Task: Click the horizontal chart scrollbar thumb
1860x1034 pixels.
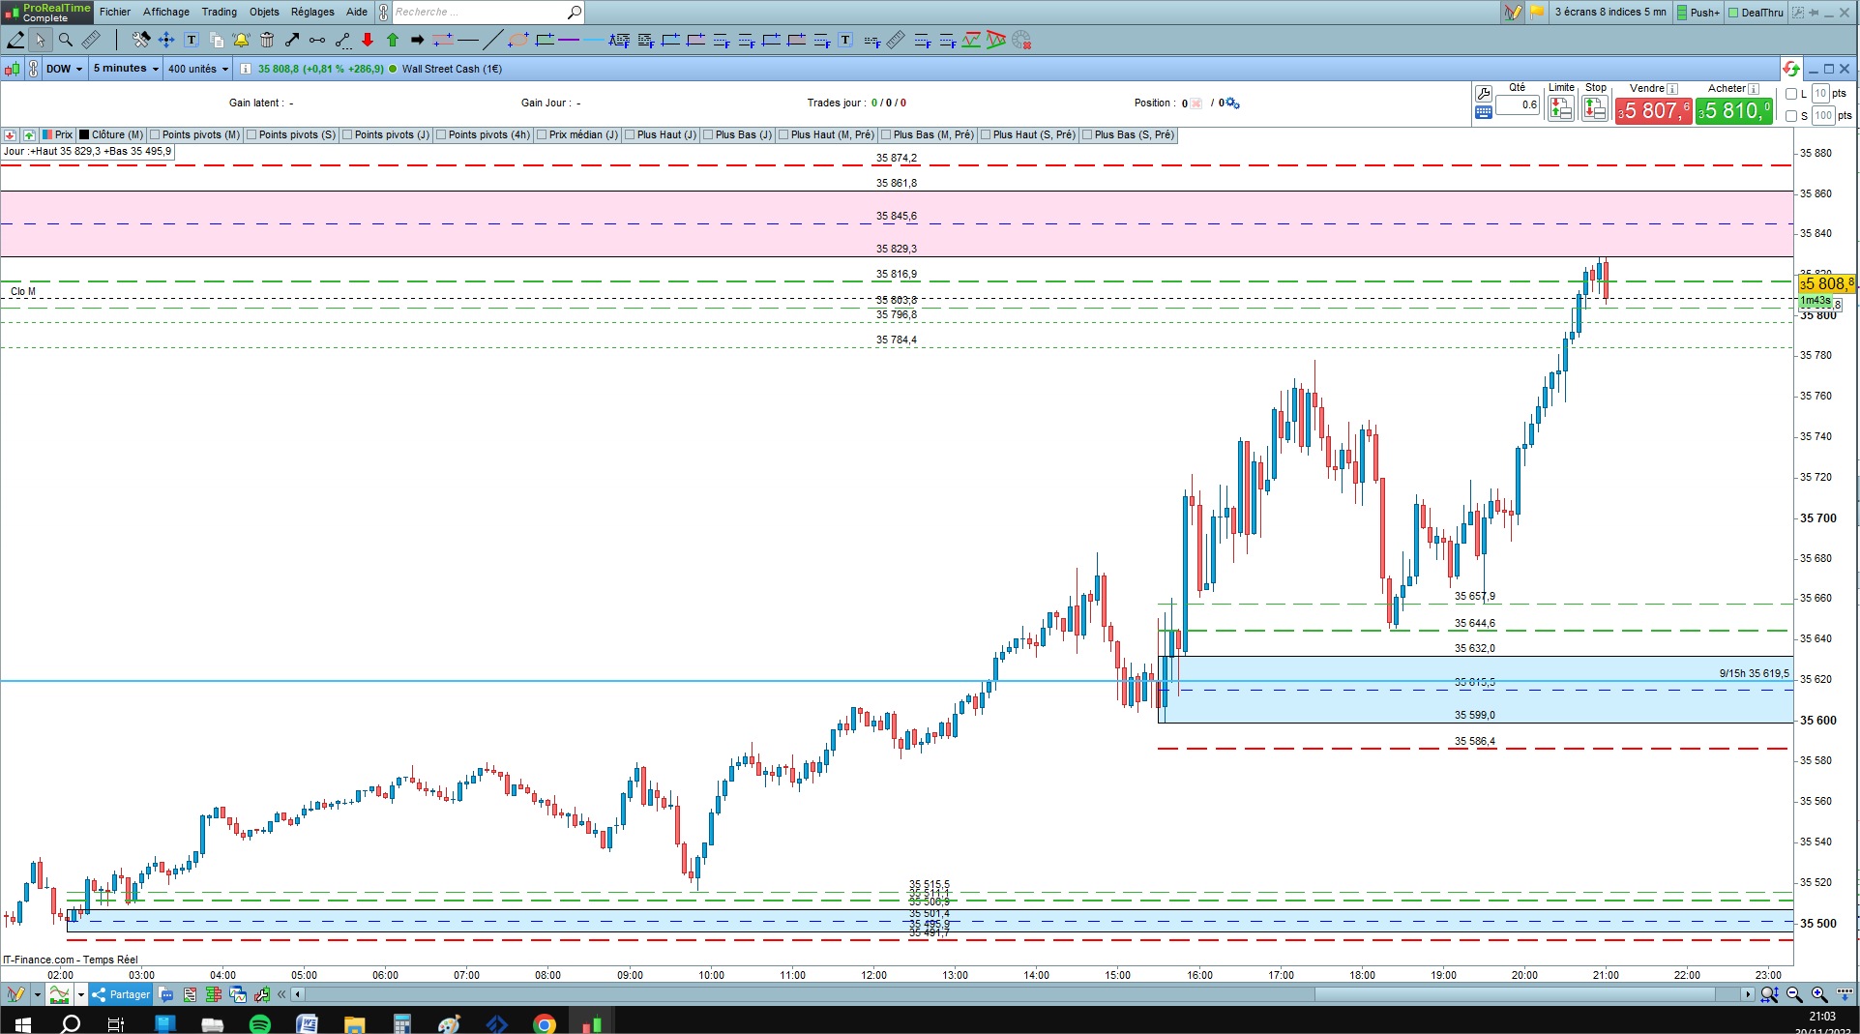Action: 1514,994
